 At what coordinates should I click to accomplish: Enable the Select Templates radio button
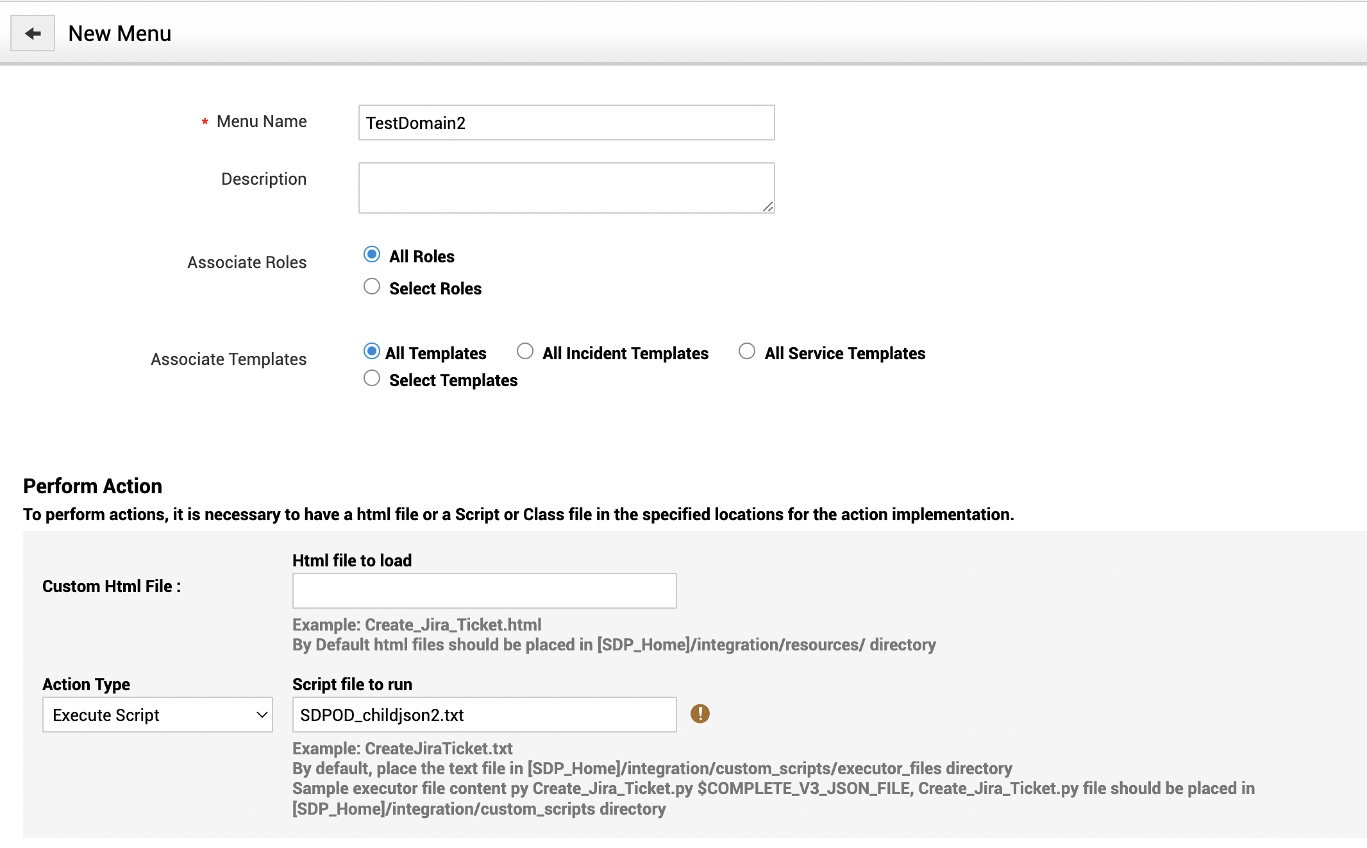pyautogui.click(x=372, y=378)
